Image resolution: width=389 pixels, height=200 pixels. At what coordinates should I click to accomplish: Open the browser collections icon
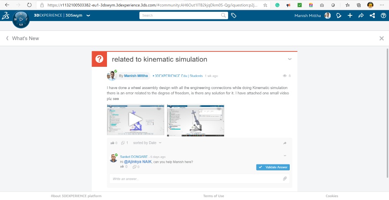(x=359, y=5)
